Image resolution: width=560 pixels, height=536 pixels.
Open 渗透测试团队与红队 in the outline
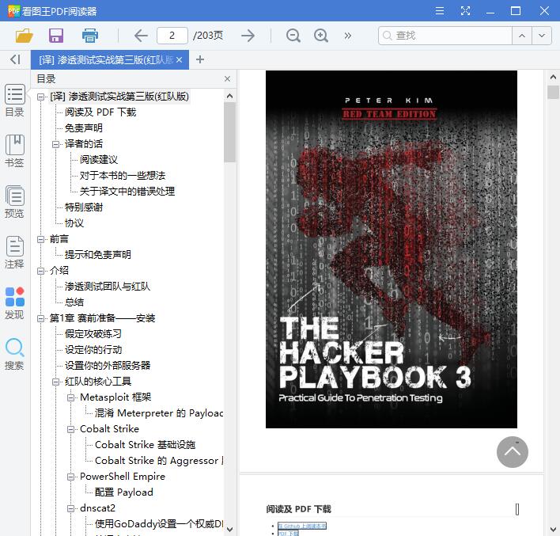[107, 287]
